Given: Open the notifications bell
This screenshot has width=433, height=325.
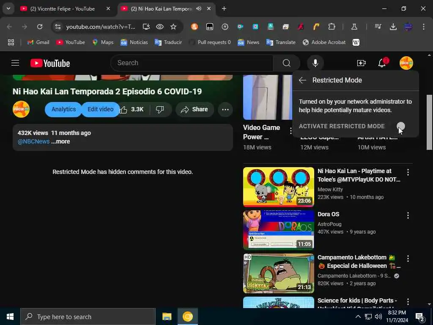Looking at the screenshot, I should (382, 63).
